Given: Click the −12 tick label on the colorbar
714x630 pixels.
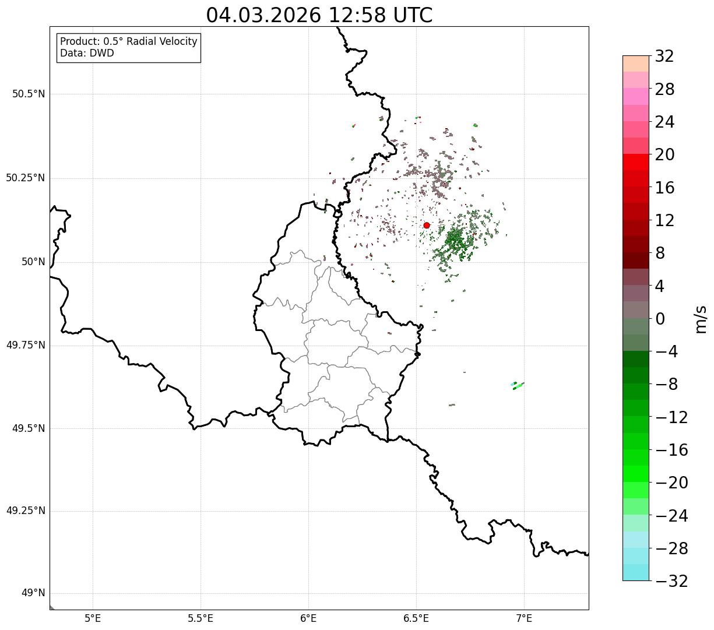Looking at the screenshot, I should click(671, 417).
